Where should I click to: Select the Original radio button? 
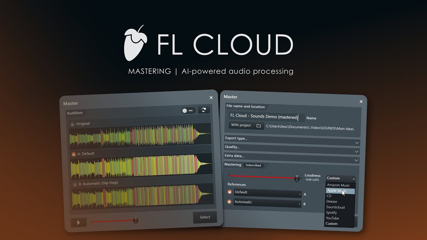click(x=72, y=124)
